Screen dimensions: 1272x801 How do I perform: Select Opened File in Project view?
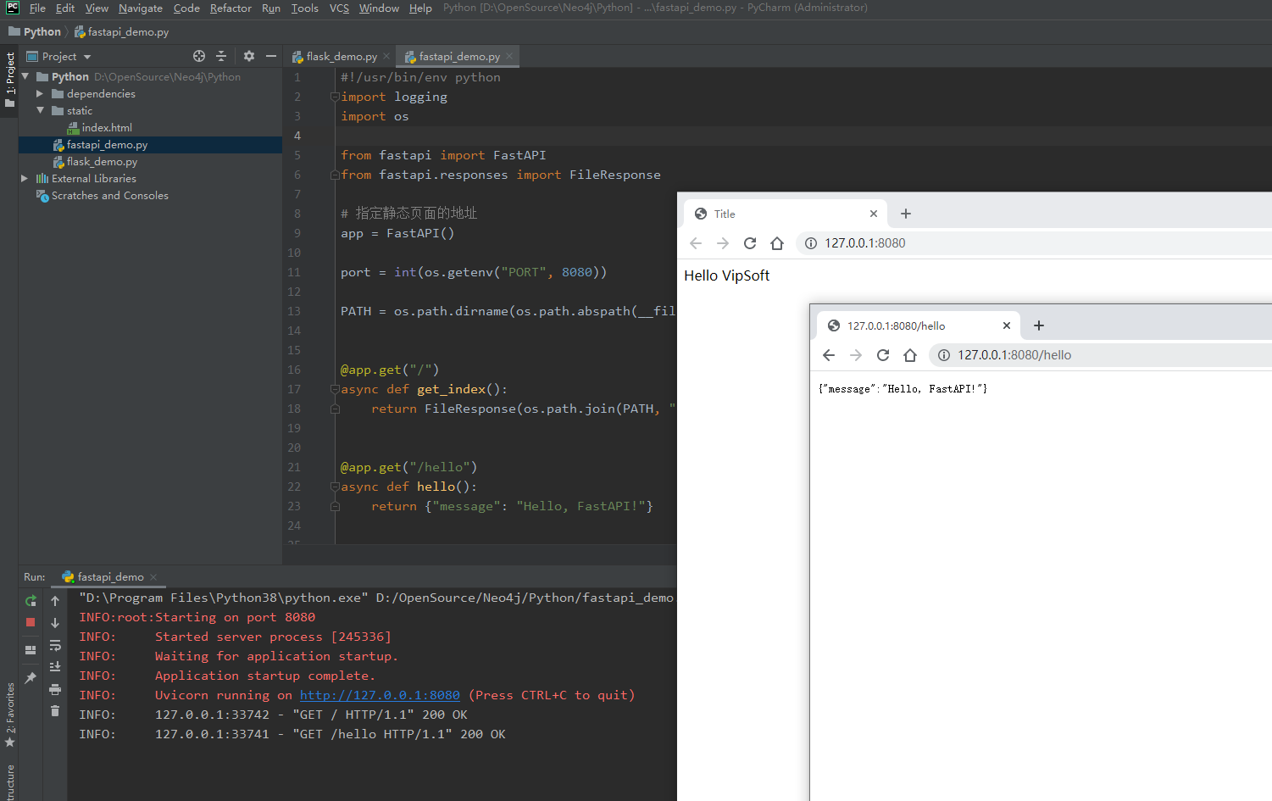pyautogui.click(x=199, y=56)
